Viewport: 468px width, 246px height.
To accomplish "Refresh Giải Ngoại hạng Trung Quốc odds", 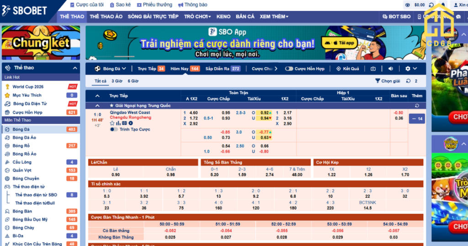I will pyautogui.click(x=417, y=106).
